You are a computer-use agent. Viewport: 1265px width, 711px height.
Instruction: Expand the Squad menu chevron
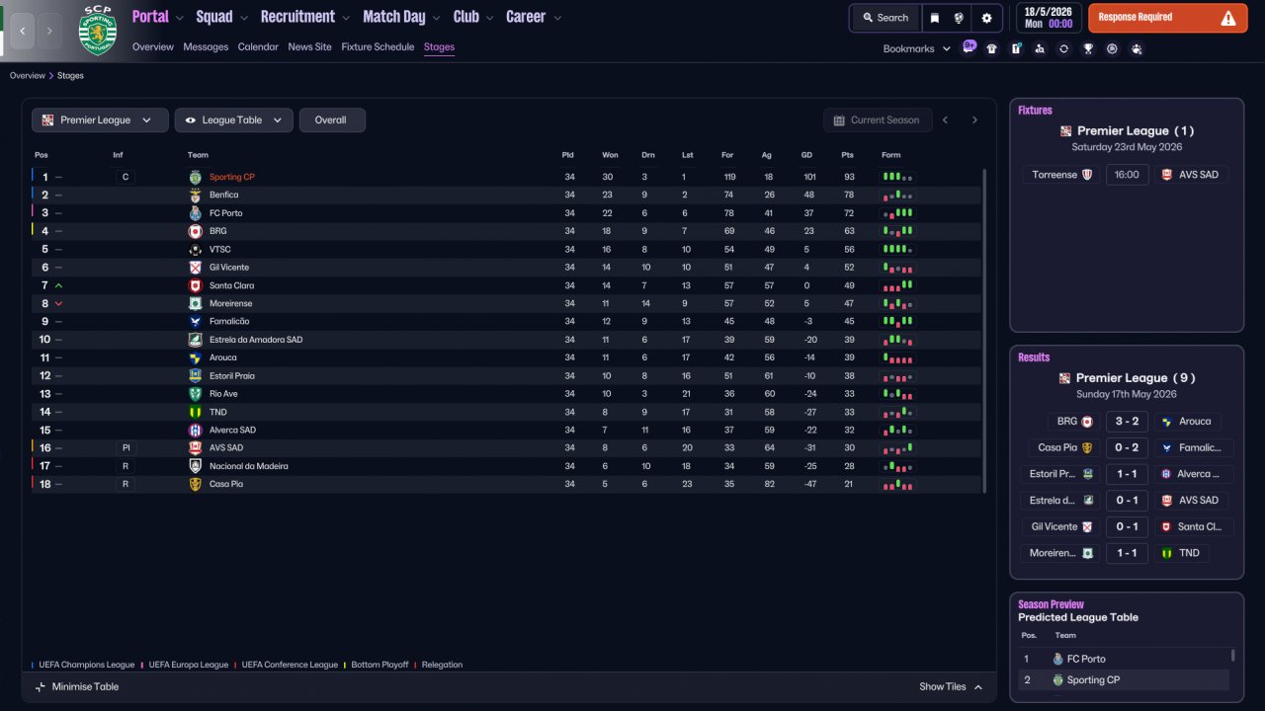[x=243, y=18]
